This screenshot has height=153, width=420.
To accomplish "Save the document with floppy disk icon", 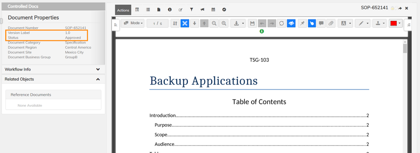I will (252, 23).
